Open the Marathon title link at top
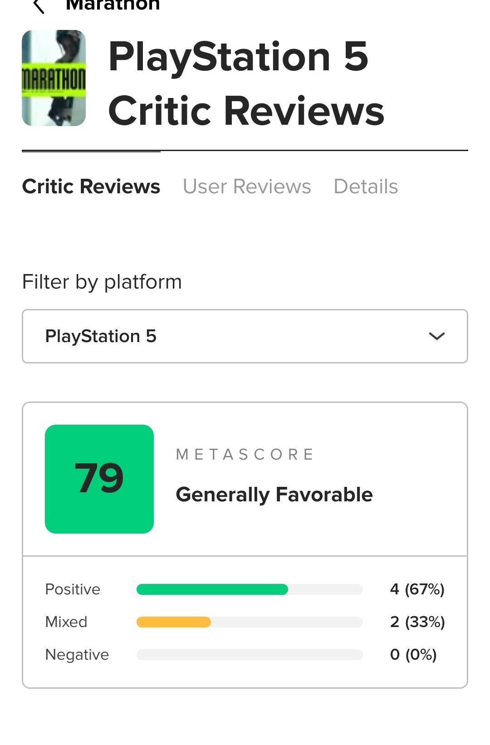 (x=113, y=5)
